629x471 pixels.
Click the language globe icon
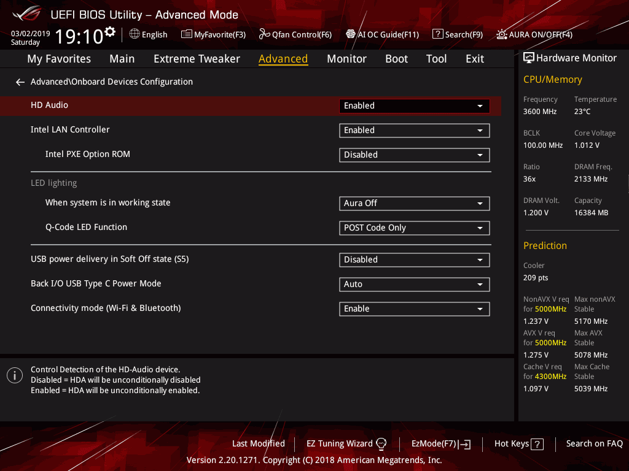click(135, 34)
